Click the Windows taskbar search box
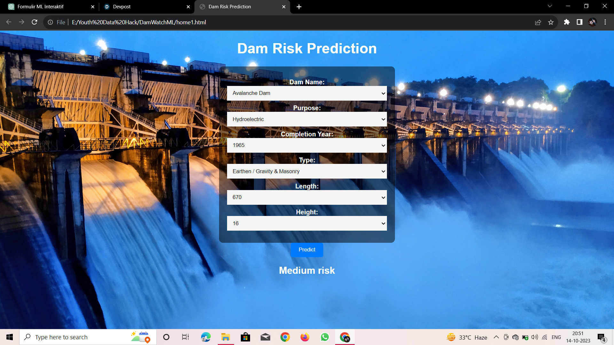614x345 pixels. tap(80, 337)
